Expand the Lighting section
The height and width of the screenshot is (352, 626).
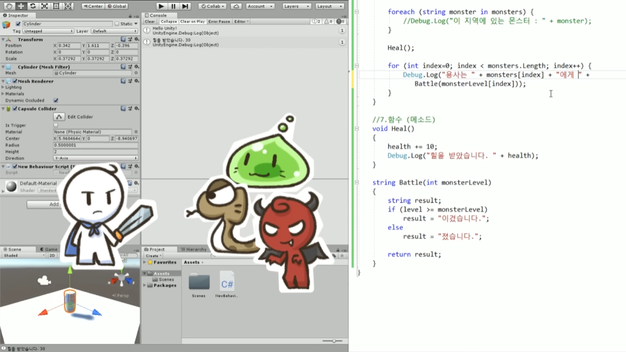3,87
